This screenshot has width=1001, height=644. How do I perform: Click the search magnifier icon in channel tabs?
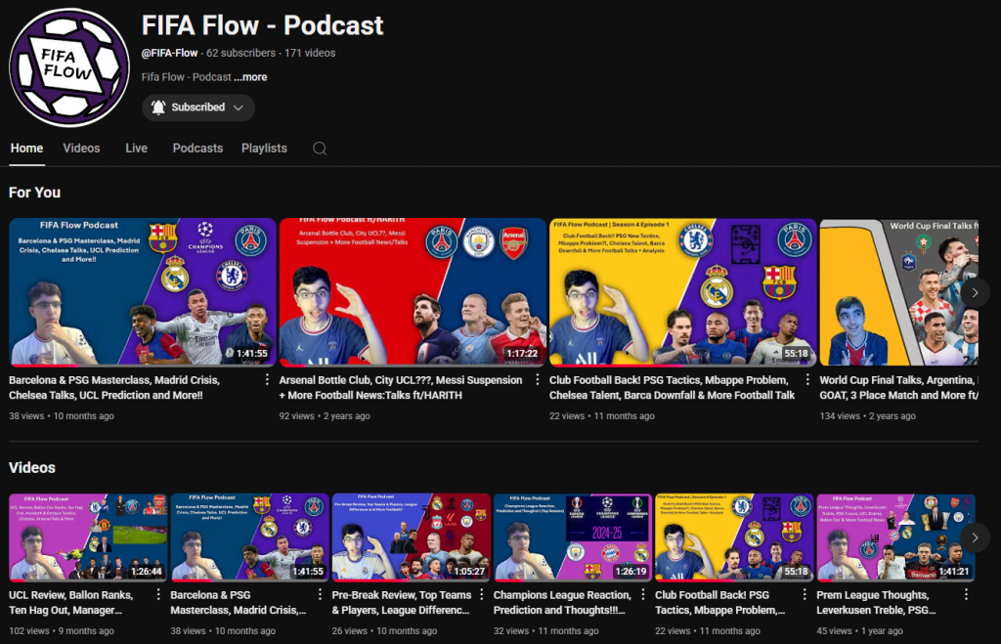point(320,149)
